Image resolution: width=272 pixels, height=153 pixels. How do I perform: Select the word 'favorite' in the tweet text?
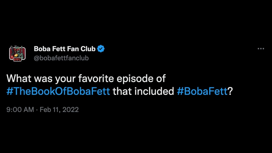pos(96,78)
